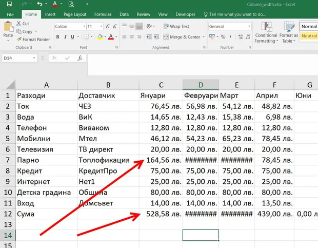318x248 pixels.
Task: Toggle bold formatting
Action: pos(57,37)
